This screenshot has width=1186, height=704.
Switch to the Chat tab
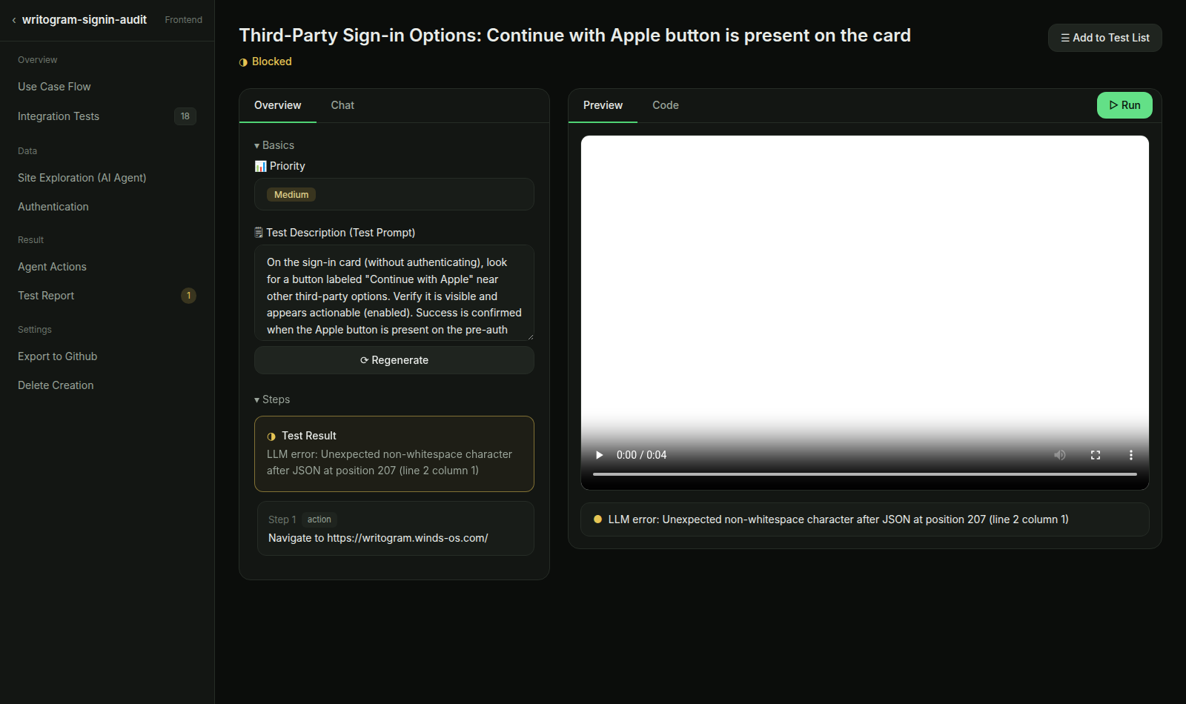[342, 105]
